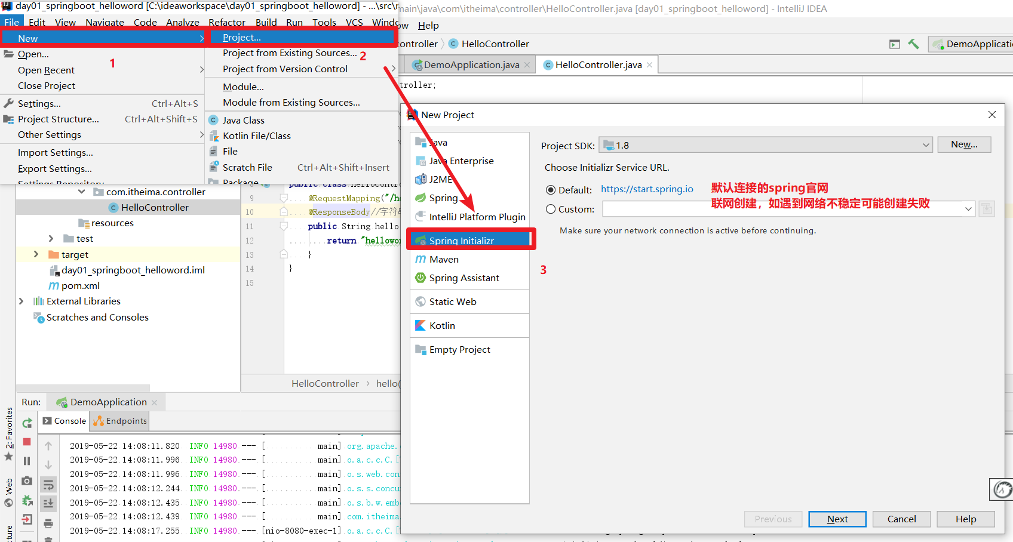Click the rerun DemoApplication icon
The image size is (1013, 542).
[27, 423]
